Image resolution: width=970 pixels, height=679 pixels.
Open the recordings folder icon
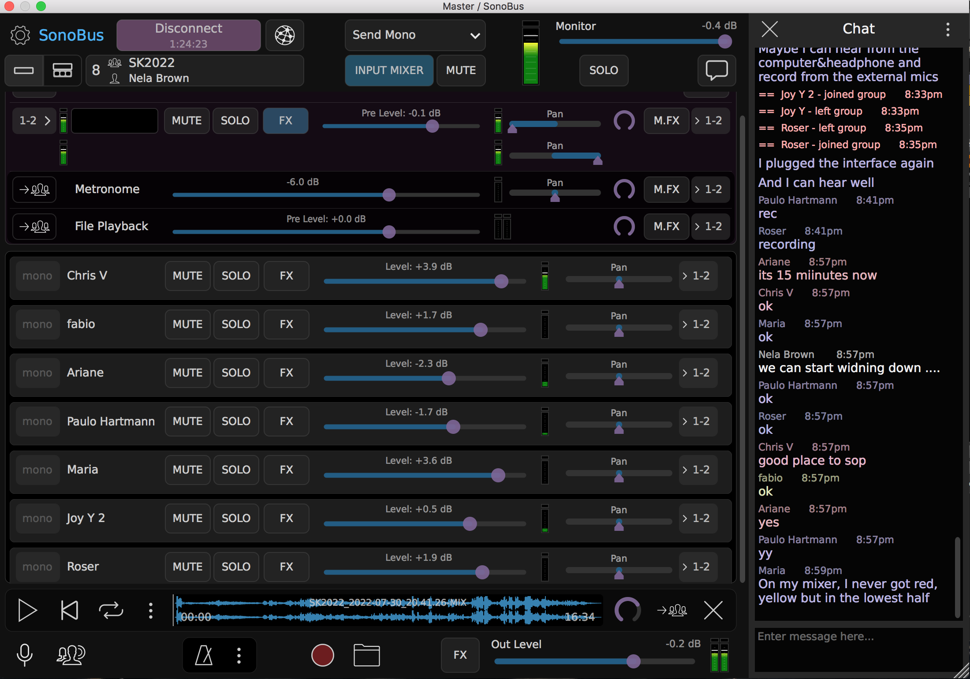pyautogui.click(x=366, y=655)
